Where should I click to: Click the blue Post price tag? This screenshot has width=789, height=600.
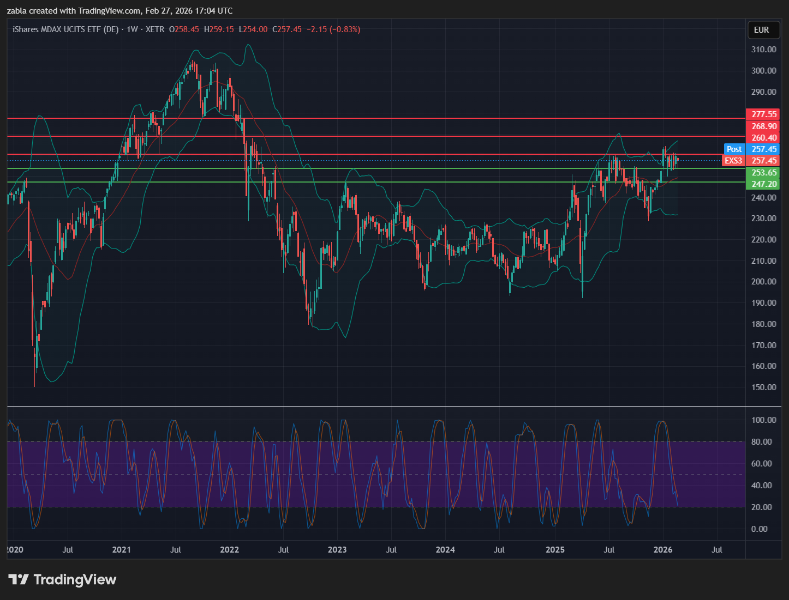click(x=734, y=149)
